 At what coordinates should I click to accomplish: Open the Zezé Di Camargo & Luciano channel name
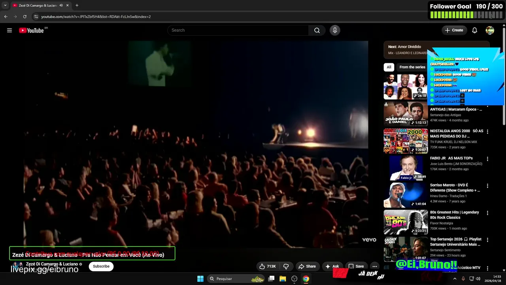pos(52,264)
